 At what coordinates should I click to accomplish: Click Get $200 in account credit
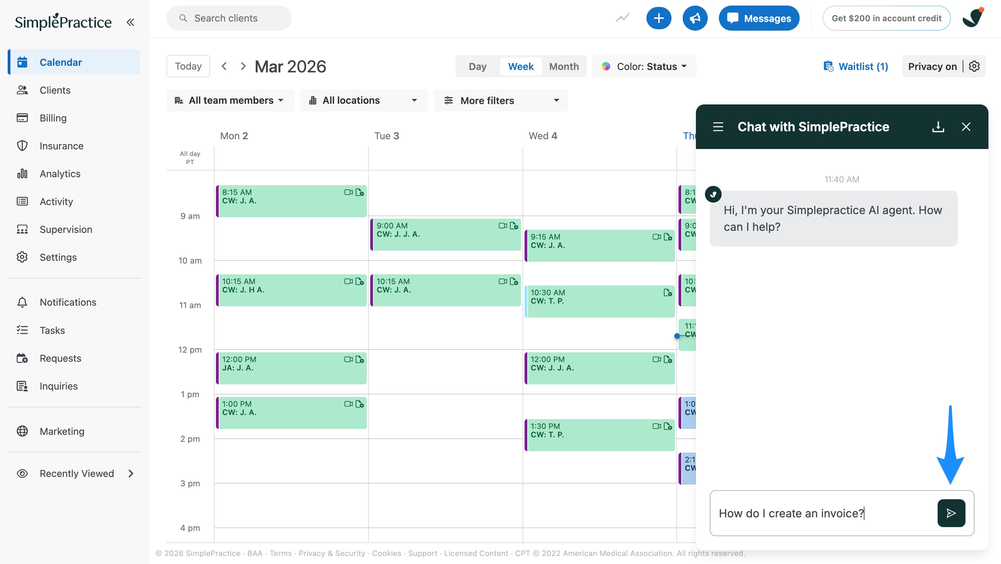886,18
